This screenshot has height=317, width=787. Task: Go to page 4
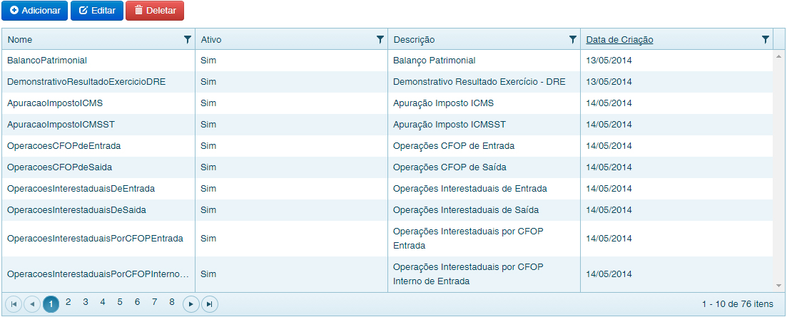click(x=103, y=302)
